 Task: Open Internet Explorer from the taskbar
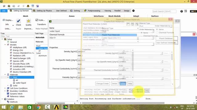[12, 107]
